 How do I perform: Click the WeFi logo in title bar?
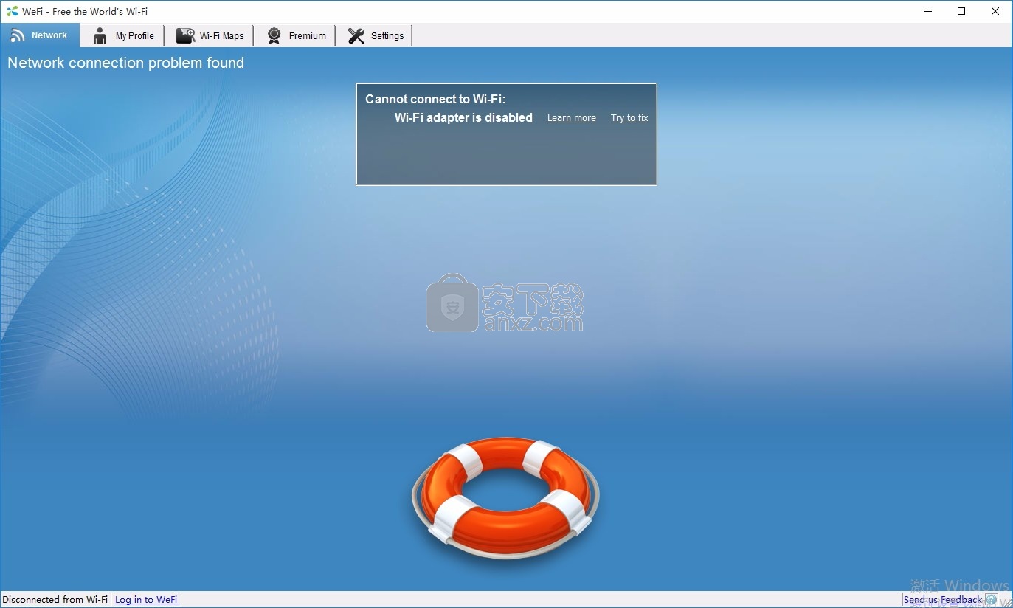(12, 11)
